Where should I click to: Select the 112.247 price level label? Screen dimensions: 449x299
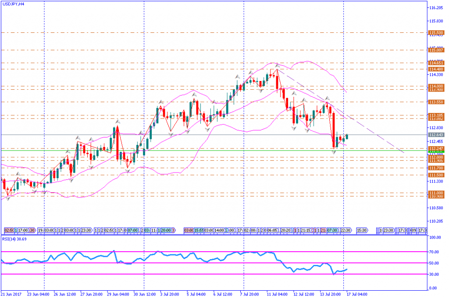point(436,148)
